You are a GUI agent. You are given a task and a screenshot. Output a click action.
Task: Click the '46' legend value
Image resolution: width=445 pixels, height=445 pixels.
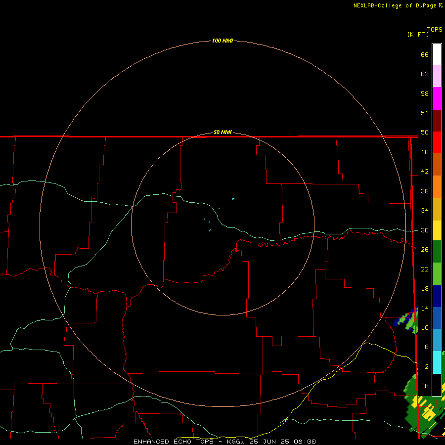pos(425,152)
